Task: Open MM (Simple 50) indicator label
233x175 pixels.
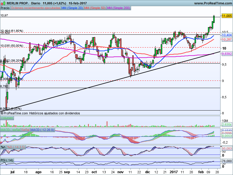Action: [x=95, y=8]
